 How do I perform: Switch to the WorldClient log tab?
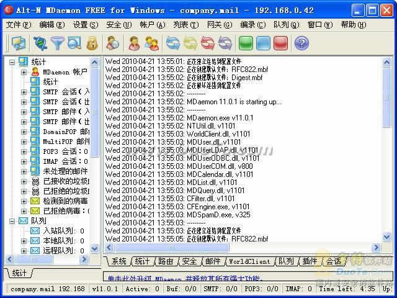249,261
